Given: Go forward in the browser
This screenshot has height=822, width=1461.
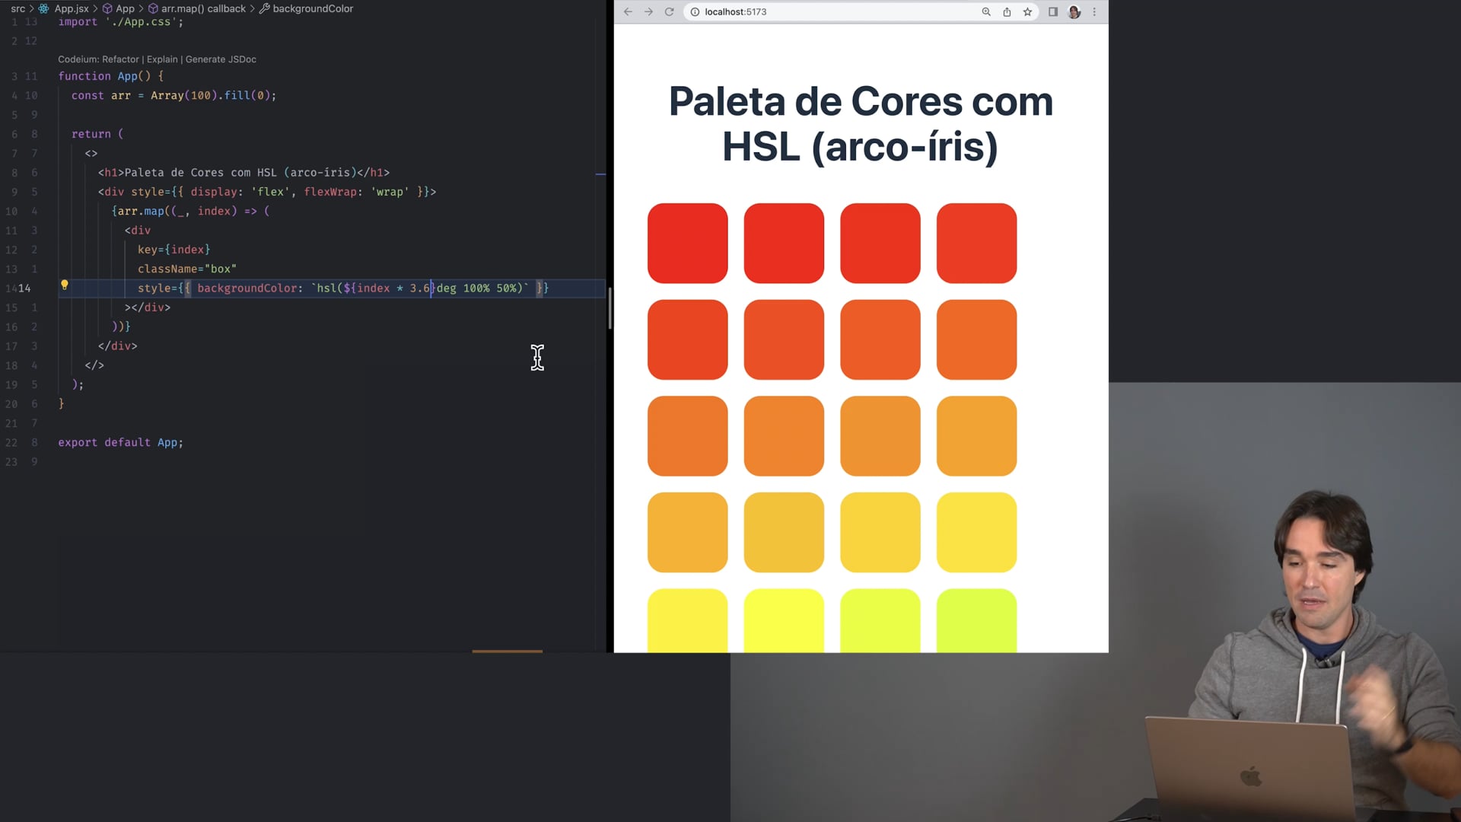Looking at the screenshot, I should coord(648,11).
